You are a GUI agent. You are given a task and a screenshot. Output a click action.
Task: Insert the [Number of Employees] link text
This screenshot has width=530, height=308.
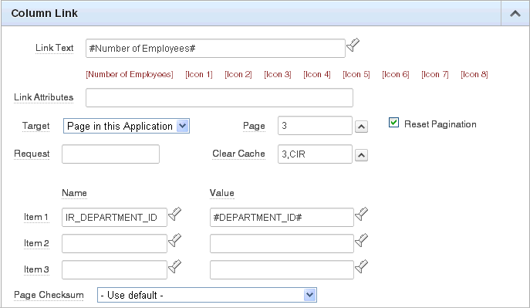pyautogui.click(x=130, y=74)
